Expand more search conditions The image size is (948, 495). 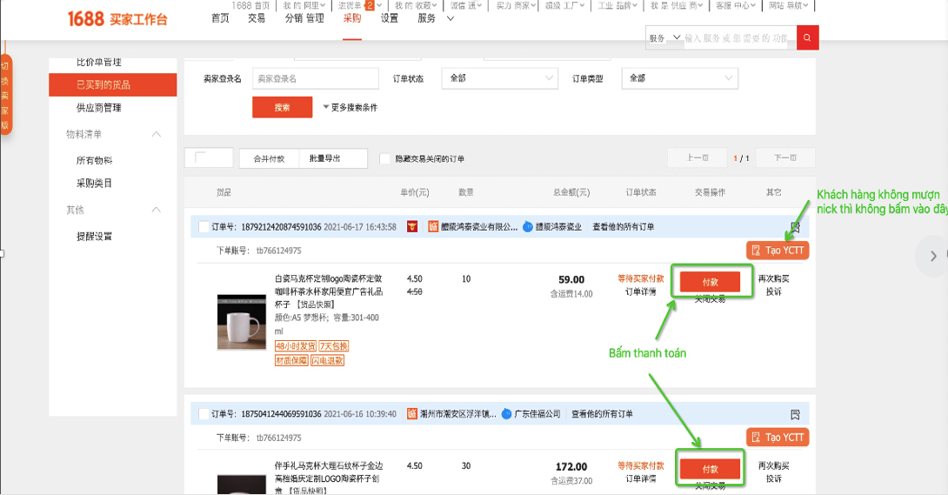(x=350, y=108)
